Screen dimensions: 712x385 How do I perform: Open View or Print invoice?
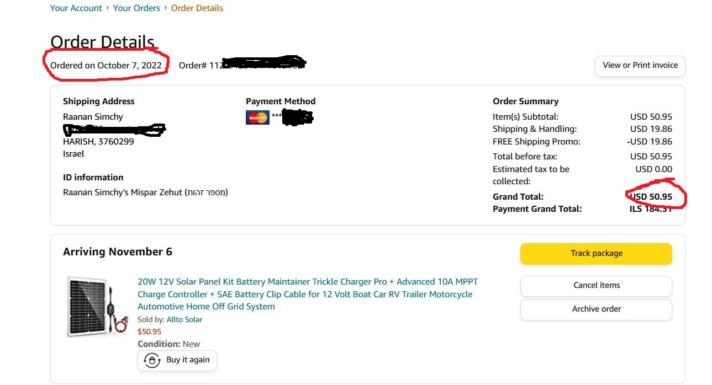(640, 66)
